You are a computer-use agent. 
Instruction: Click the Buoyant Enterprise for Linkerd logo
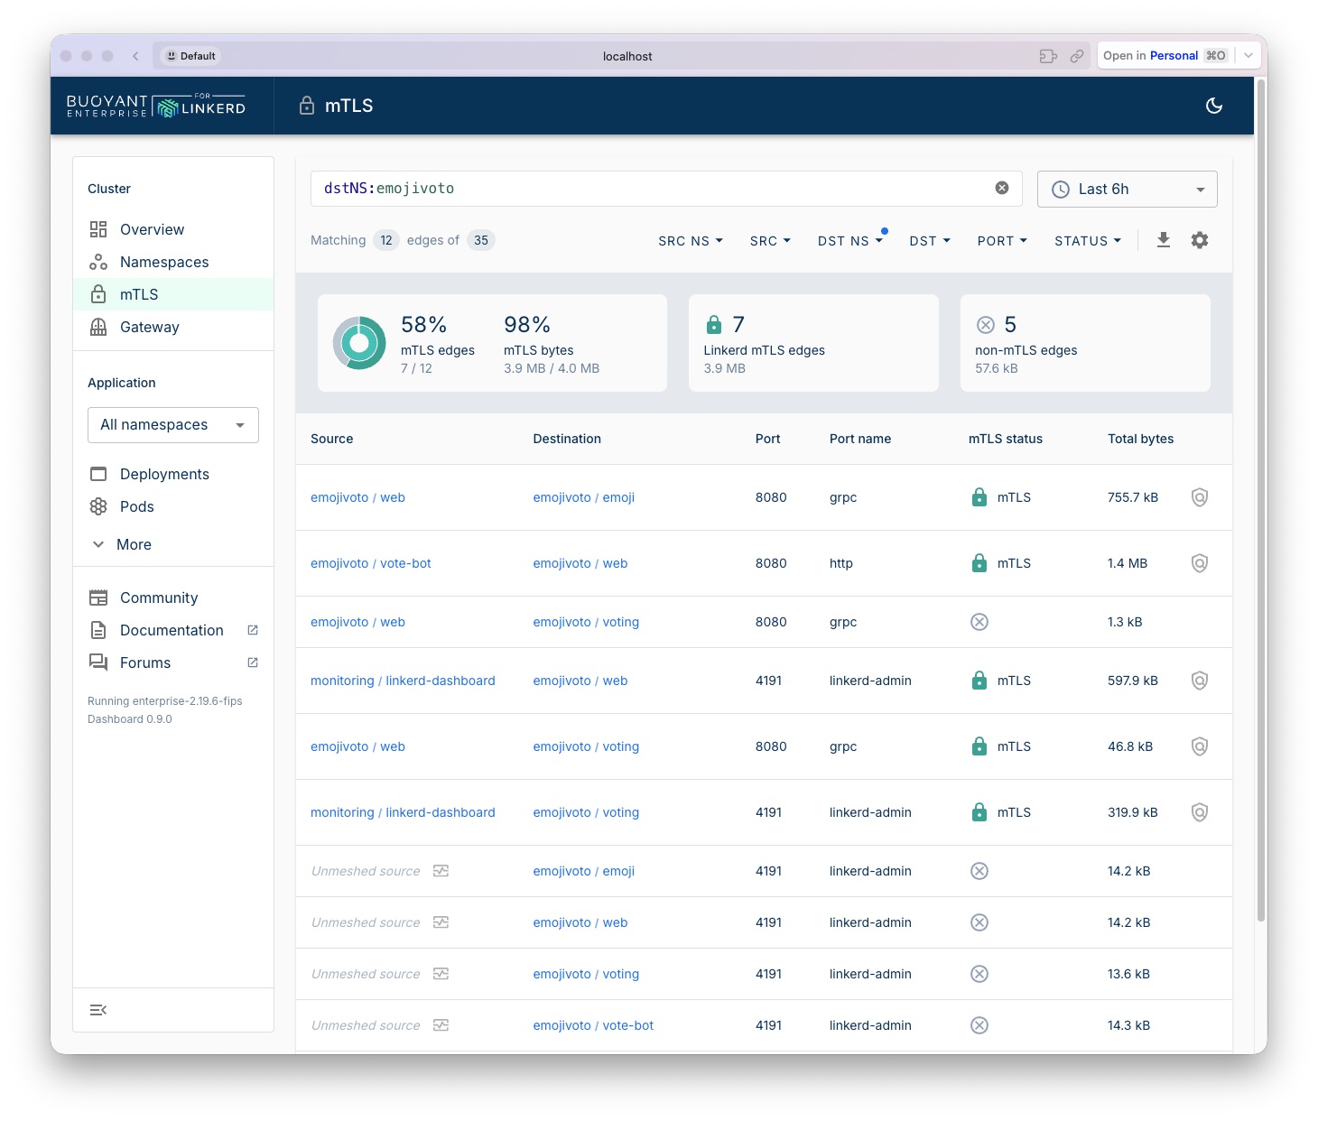pos(156,106)
